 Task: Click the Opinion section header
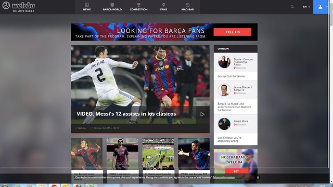[236, 49]
